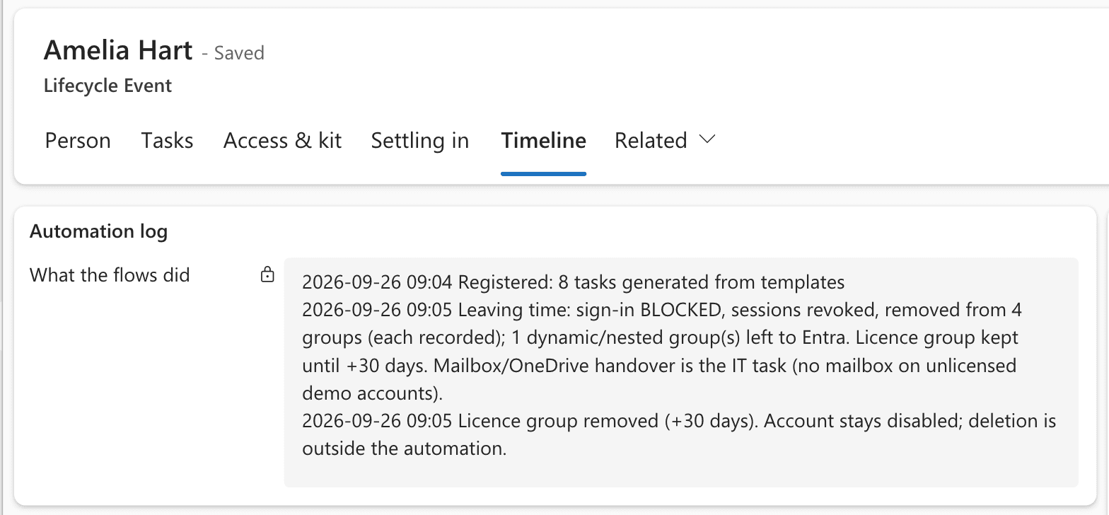Screen dimensions: 1109x515
Task: Click the Lifecycle Event label
Action: tap(108, 86)
